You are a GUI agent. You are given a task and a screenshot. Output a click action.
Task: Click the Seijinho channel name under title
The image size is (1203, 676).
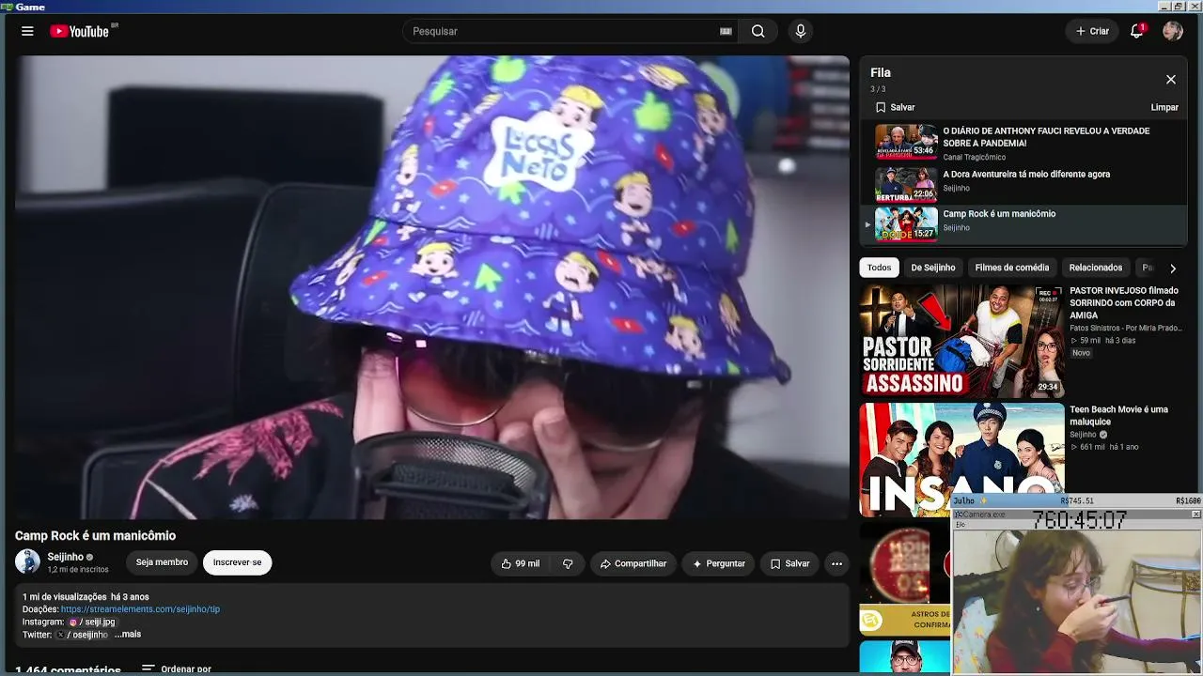pos(66,557)
